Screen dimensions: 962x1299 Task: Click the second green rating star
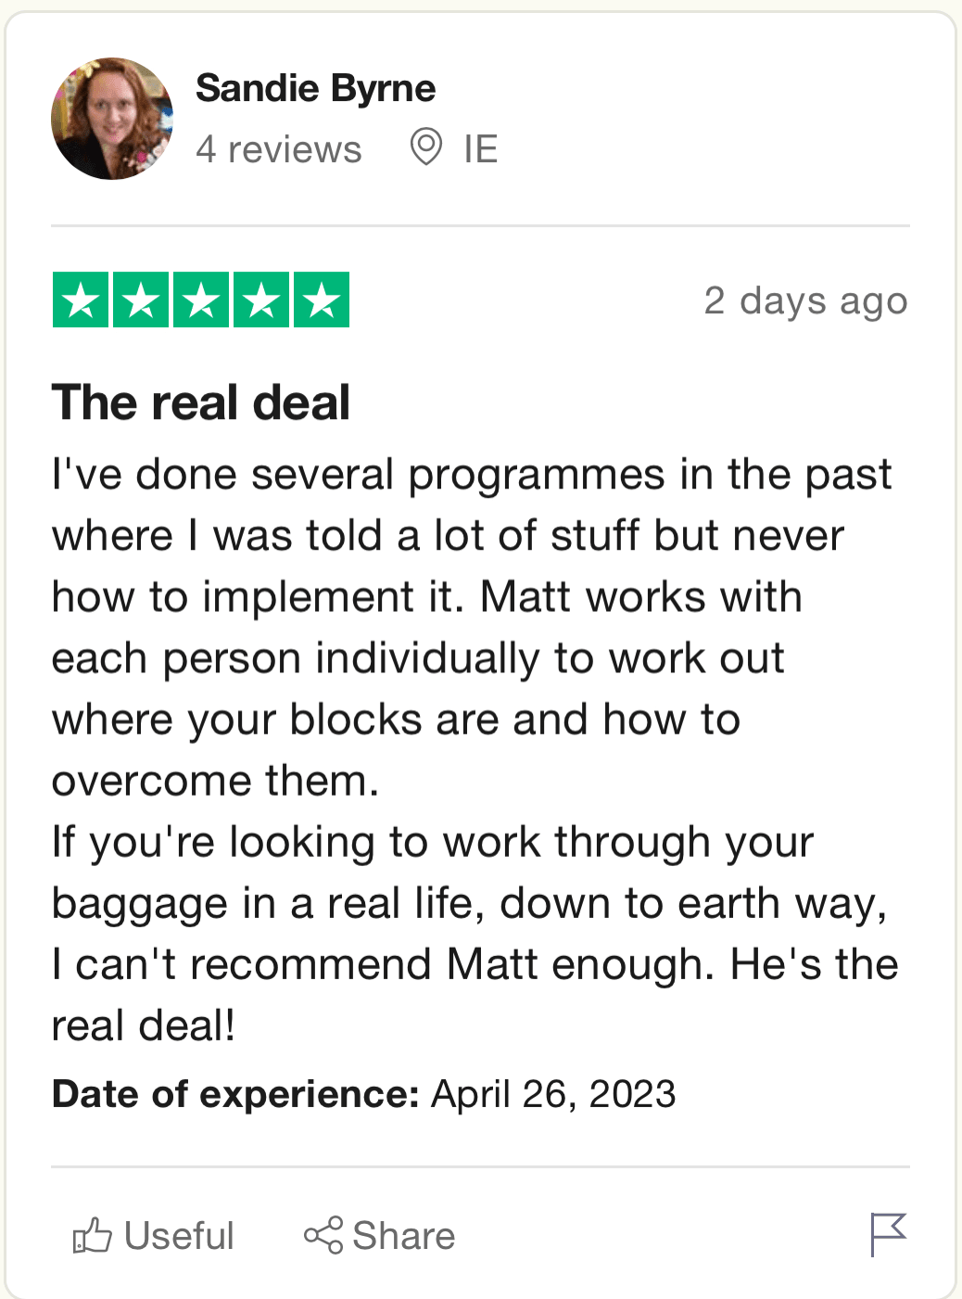[x=141, y=299]
